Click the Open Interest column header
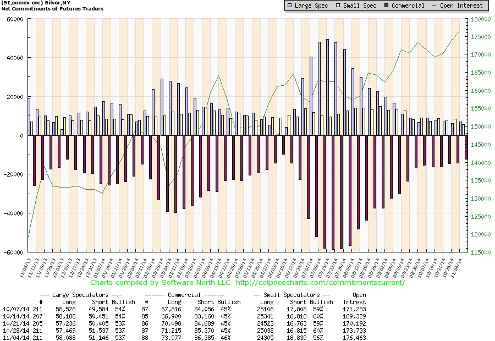This screenshot has height=341, width=495. (355, 298)
